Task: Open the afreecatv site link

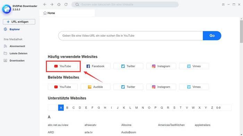Action: pos(91,125)
